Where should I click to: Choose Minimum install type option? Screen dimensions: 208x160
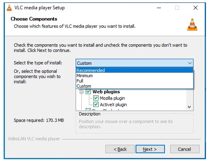point(134,76)
